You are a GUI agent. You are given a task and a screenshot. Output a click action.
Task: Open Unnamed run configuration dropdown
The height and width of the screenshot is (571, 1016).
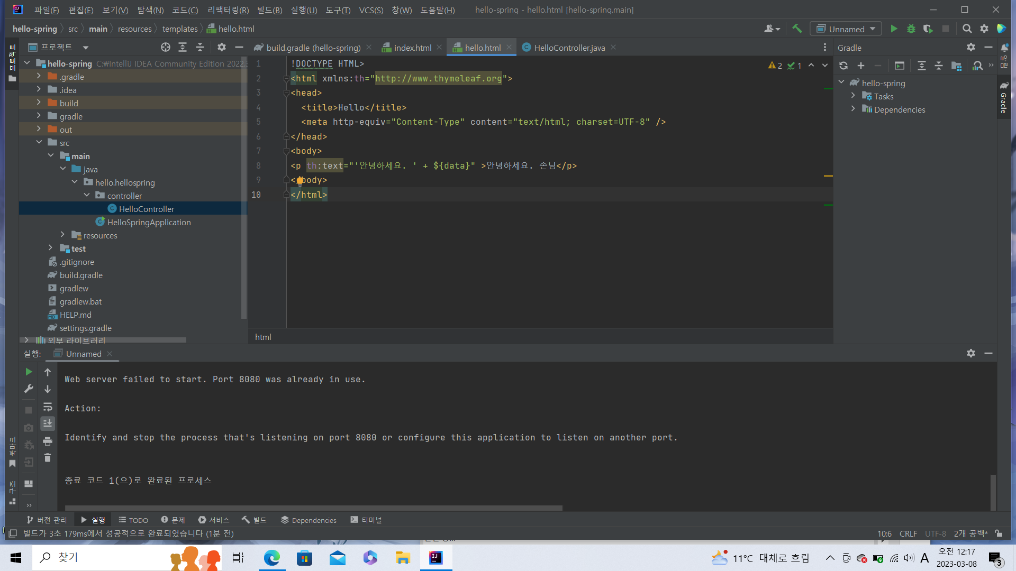point(846,29)
